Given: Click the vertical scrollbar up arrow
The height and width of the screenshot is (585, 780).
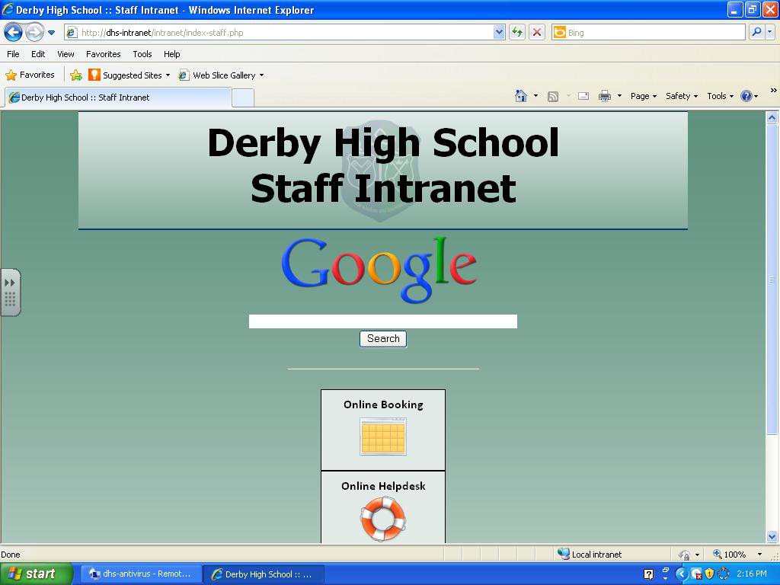Looking at the screenshot, I should click(x=772, y=118).
